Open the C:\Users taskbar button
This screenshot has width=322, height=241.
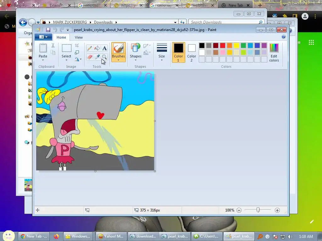pos(206,236)
